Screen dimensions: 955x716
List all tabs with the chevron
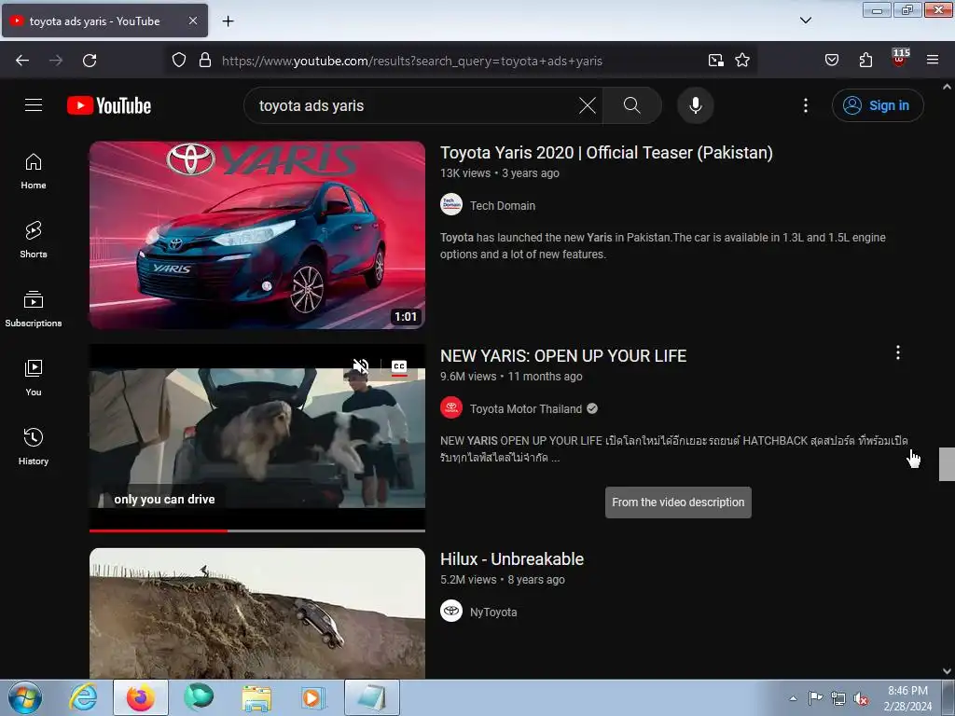(x=805, y=21)
